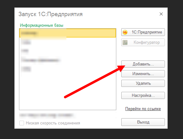
Task: Click the Конфигуратор chart icon
Action: [x=125, y=43]
